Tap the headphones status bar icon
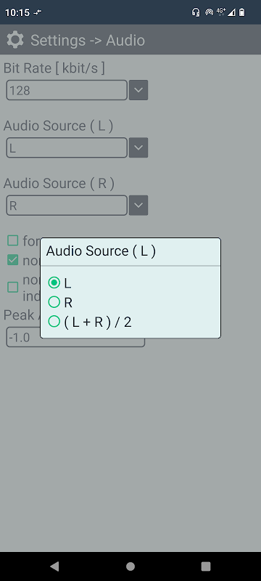261x581 pixels. tap(196, 12)
